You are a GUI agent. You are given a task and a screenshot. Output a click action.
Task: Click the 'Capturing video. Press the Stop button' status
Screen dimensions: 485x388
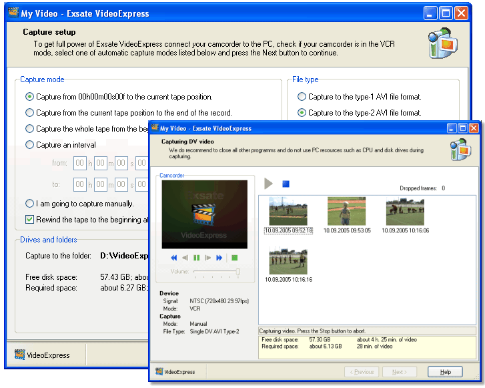(x=312, y=331)
